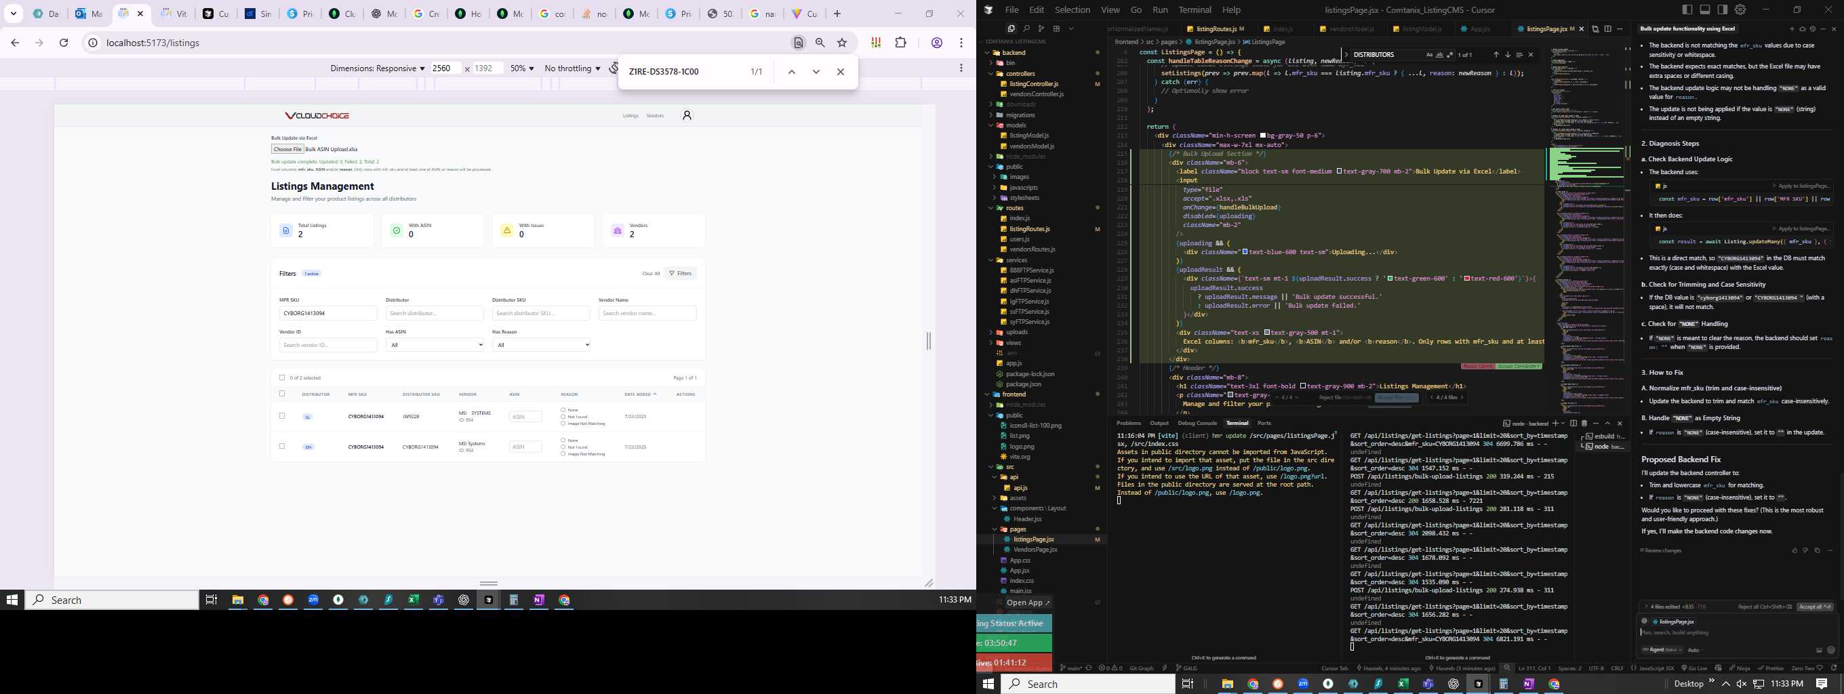This screenshot has width=1844, height=694.
Task: Click the ASIN input in the JW9228 row
Action: 525,416
